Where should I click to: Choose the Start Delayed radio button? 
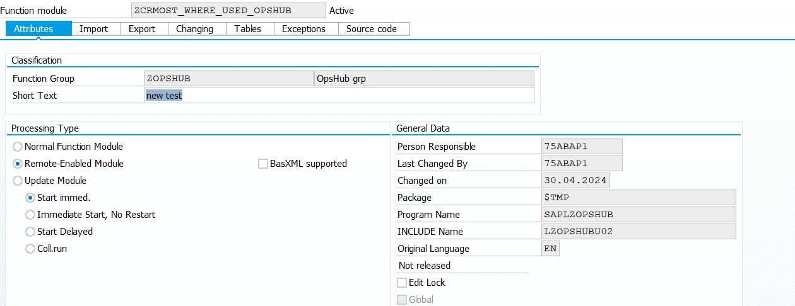[30, 232]
